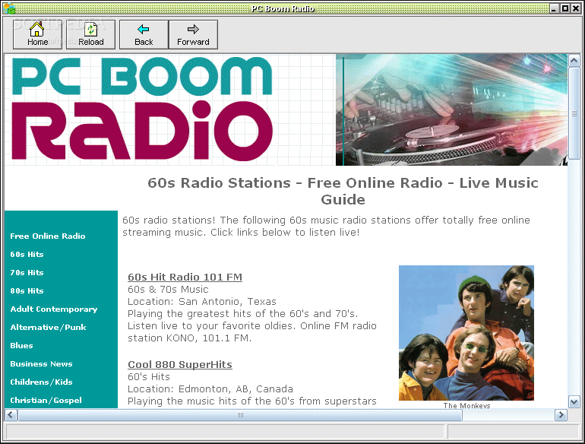Click '60s & 70s Music' description line

click(168, 290)
